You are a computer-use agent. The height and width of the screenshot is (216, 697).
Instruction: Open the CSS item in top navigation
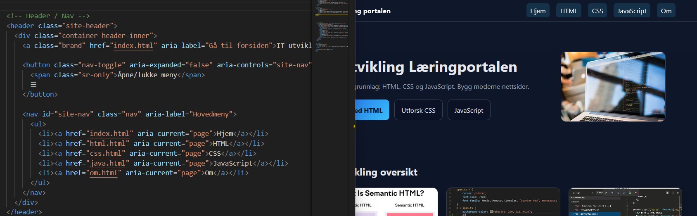coord(597,11)
